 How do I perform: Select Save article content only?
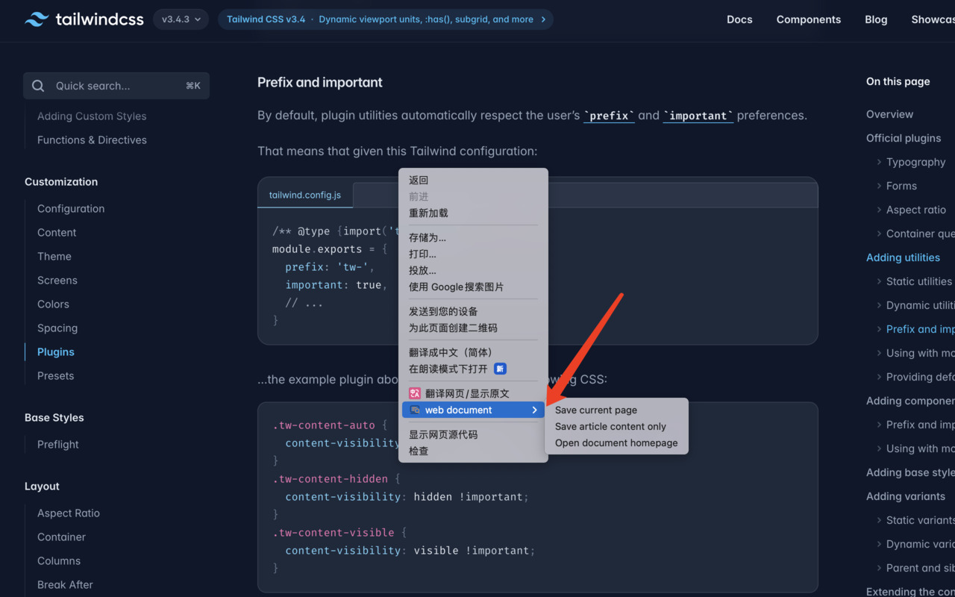(617, 426)
